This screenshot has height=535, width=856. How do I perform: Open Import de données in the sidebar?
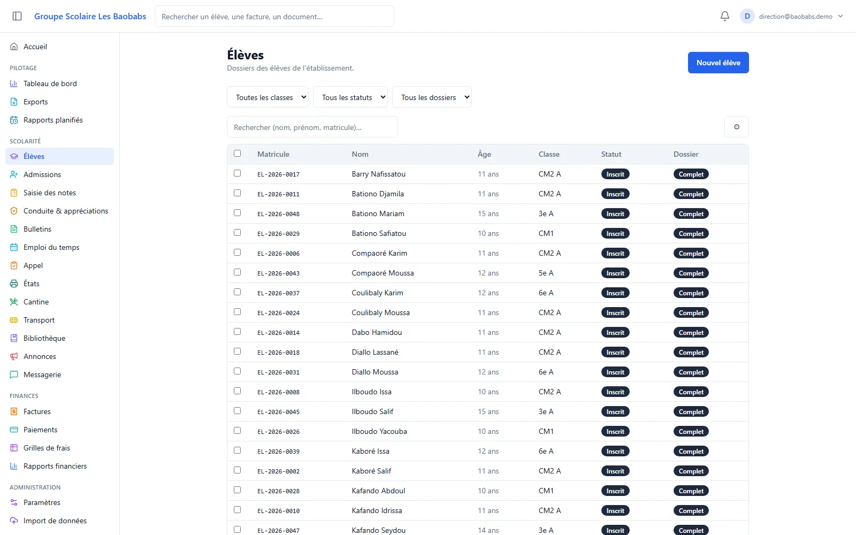pos(59,521)
